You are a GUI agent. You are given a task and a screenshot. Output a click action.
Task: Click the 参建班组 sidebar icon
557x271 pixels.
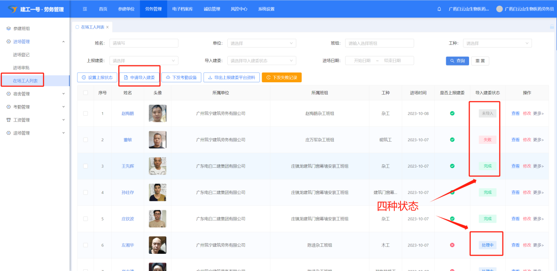8,29
